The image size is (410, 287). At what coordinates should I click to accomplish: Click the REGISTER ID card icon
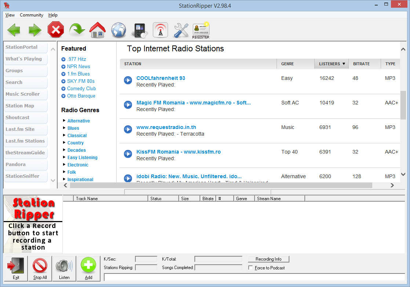coord(201,31)
